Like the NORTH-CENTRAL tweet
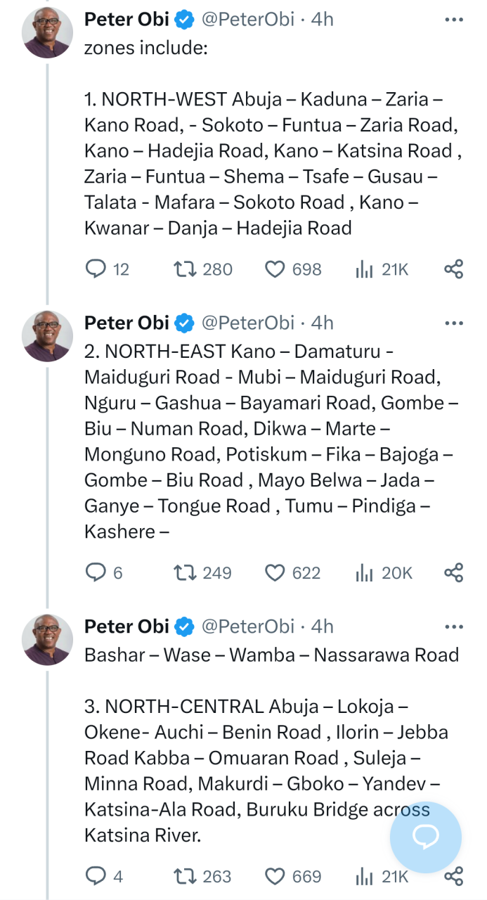Viewport: 487px width, 900px height. (x=275, y=876)
